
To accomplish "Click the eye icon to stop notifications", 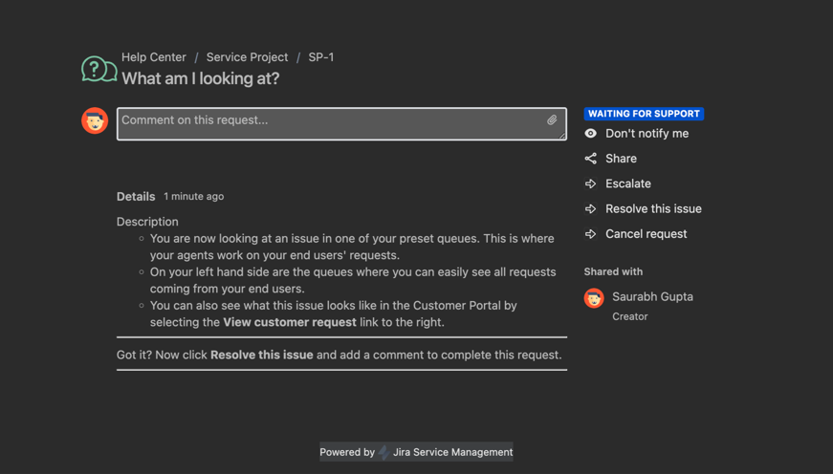I will (x=591, y=134).
